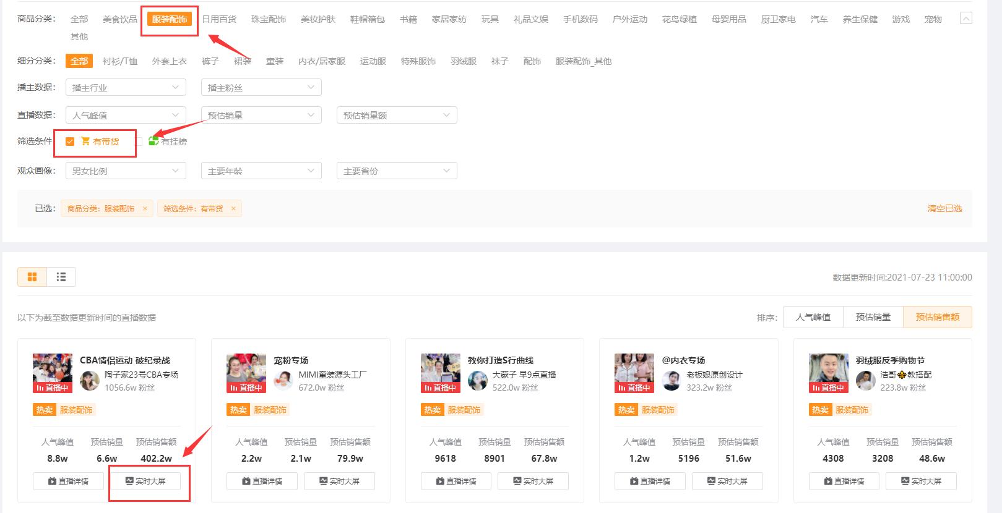The width and height of the screenshot is (1002, 513).
Task: Click the 羽绒服反季购物节 stream title
Action: (890, 360)
